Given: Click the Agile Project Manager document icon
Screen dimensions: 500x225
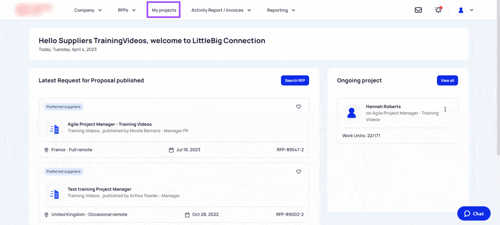Looking at the screenshot, I should coord(55,129).
